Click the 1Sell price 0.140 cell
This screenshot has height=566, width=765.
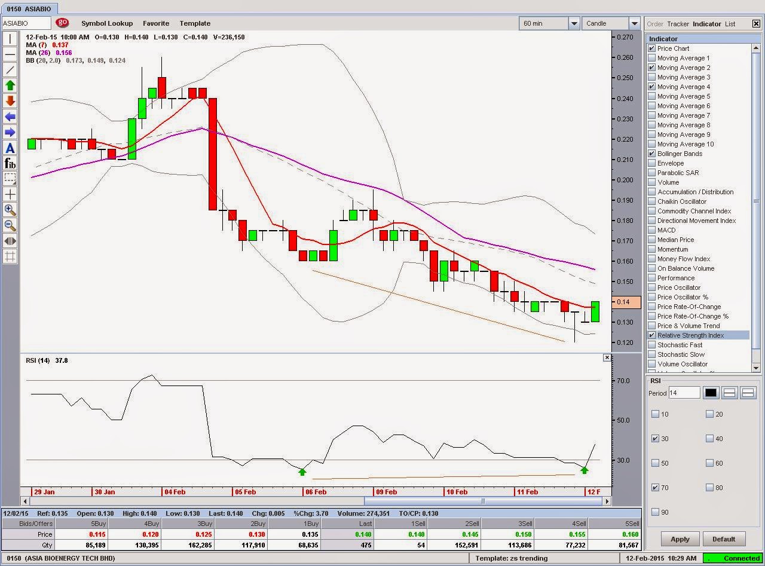[x=400, y=534]
